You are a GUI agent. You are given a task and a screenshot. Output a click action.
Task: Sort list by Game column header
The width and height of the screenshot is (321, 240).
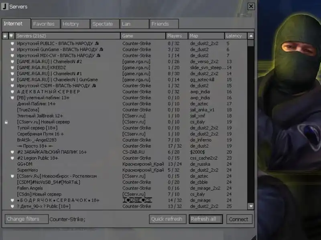(x=143, y=36)
